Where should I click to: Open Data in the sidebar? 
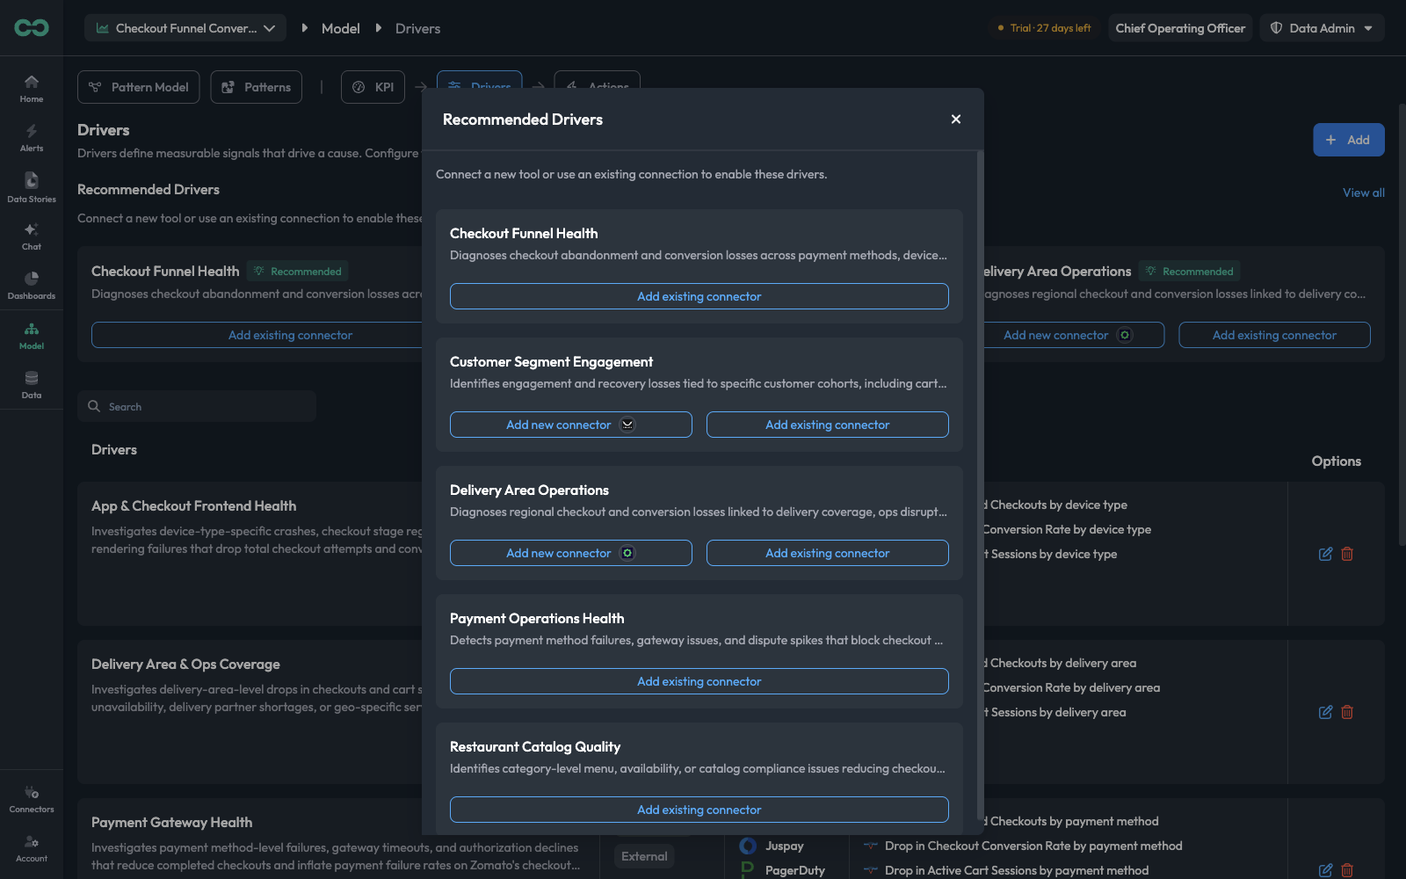[x=32, y=385]
